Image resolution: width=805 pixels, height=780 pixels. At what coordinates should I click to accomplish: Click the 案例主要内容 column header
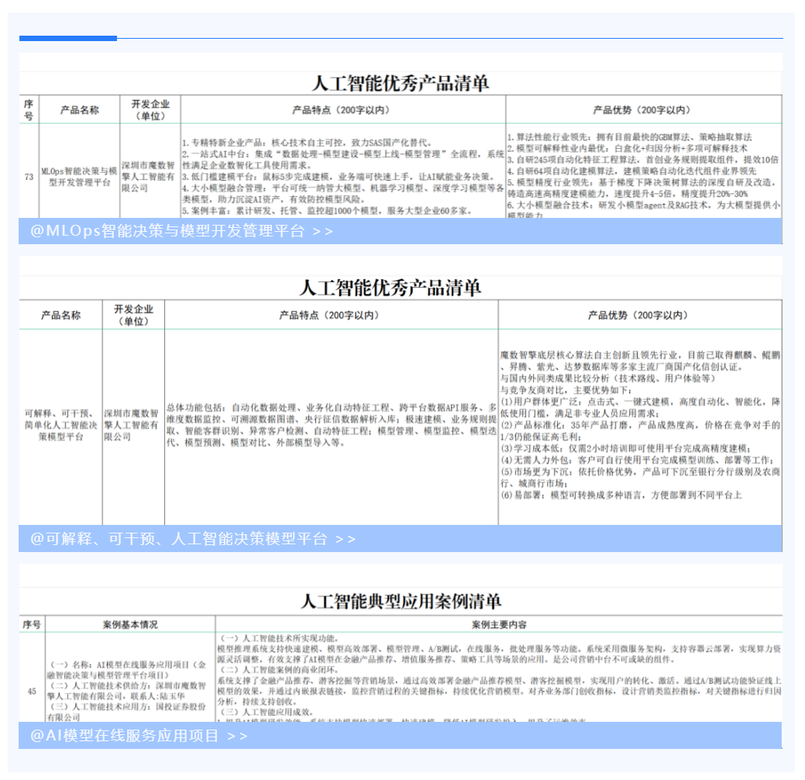[499, 625]
